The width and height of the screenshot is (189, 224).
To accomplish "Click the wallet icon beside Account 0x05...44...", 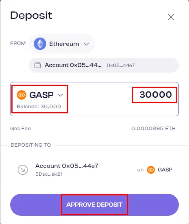I will [x=38, y=65].
